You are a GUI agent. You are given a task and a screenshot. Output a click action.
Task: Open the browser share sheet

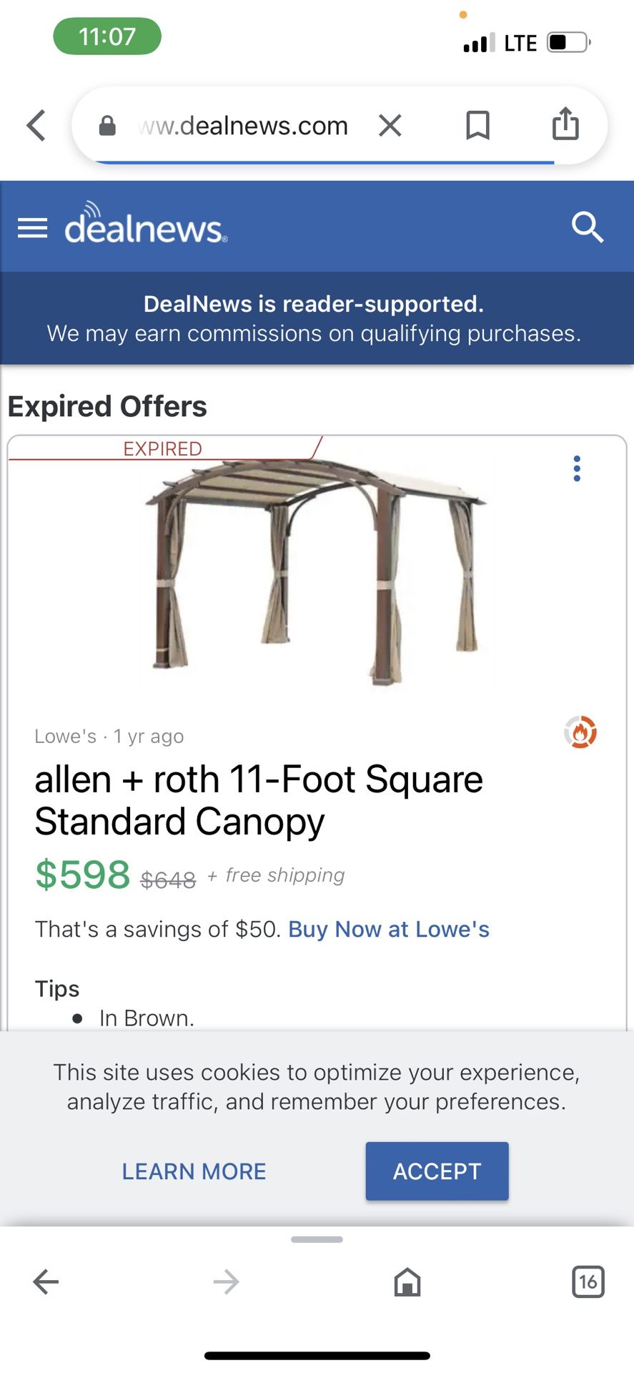click(x=565, y=124)
